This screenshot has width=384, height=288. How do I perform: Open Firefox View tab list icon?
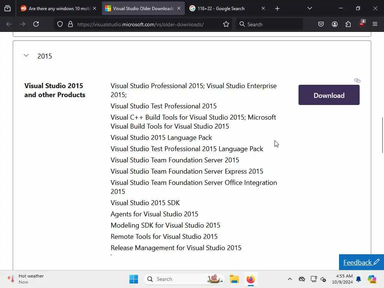tap(7, 9)
